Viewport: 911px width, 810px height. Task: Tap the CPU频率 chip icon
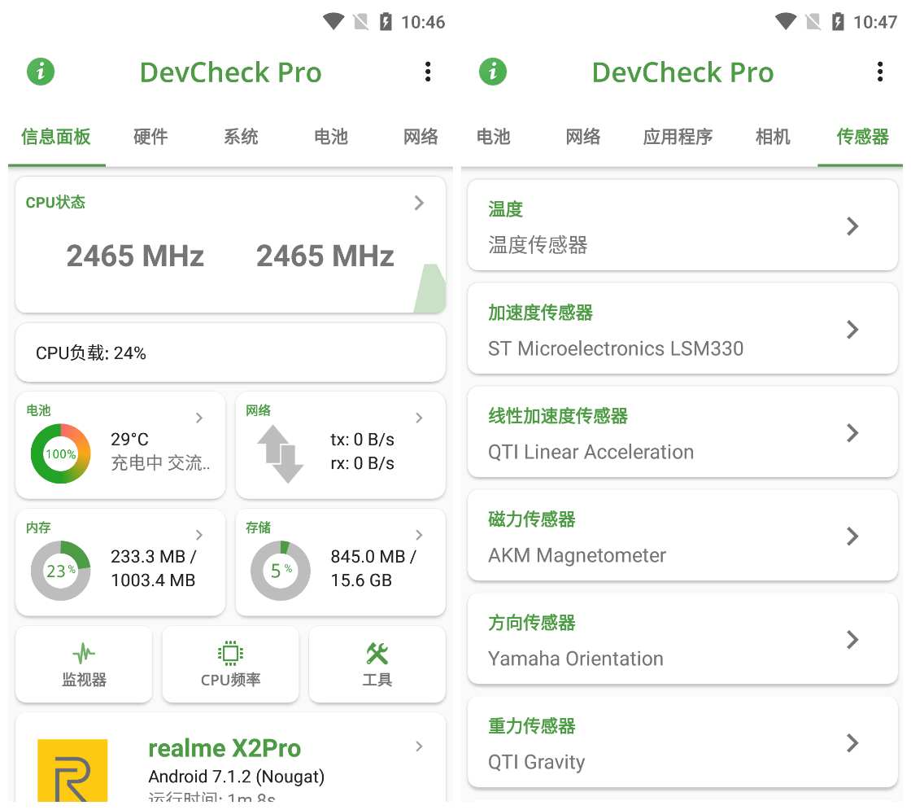[x=231, y=654]
